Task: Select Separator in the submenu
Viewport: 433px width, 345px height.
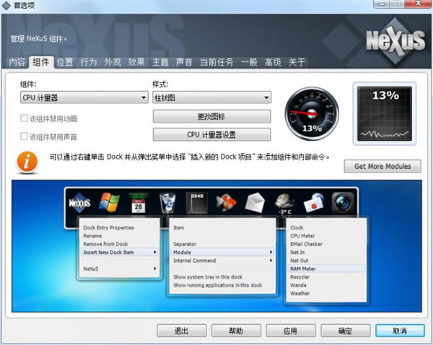Action: tap(185, 244)
